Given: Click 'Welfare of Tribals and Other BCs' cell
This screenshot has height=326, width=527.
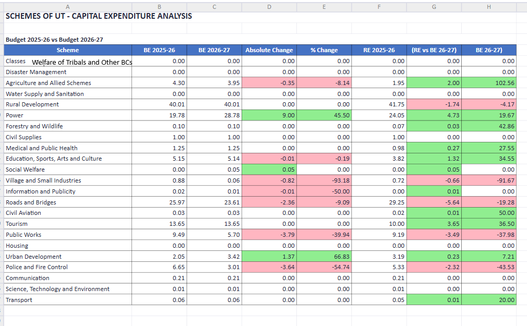Looking at the screenshot, I should pyautogui.click(x=82, y=62).
